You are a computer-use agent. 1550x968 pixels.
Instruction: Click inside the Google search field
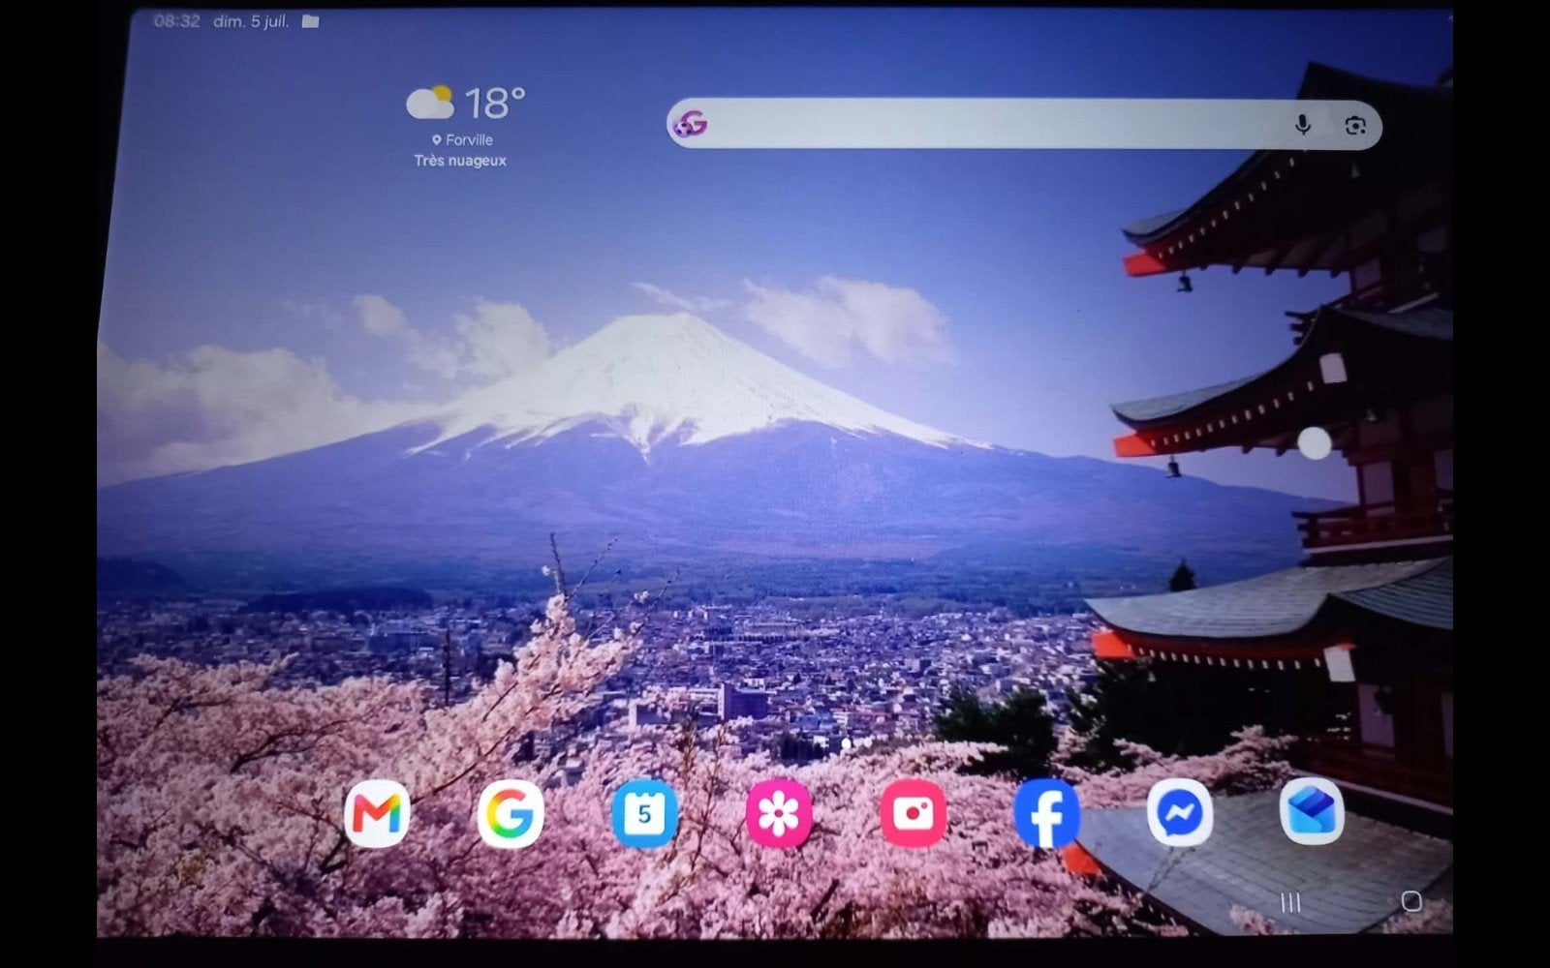(1024, 124)
